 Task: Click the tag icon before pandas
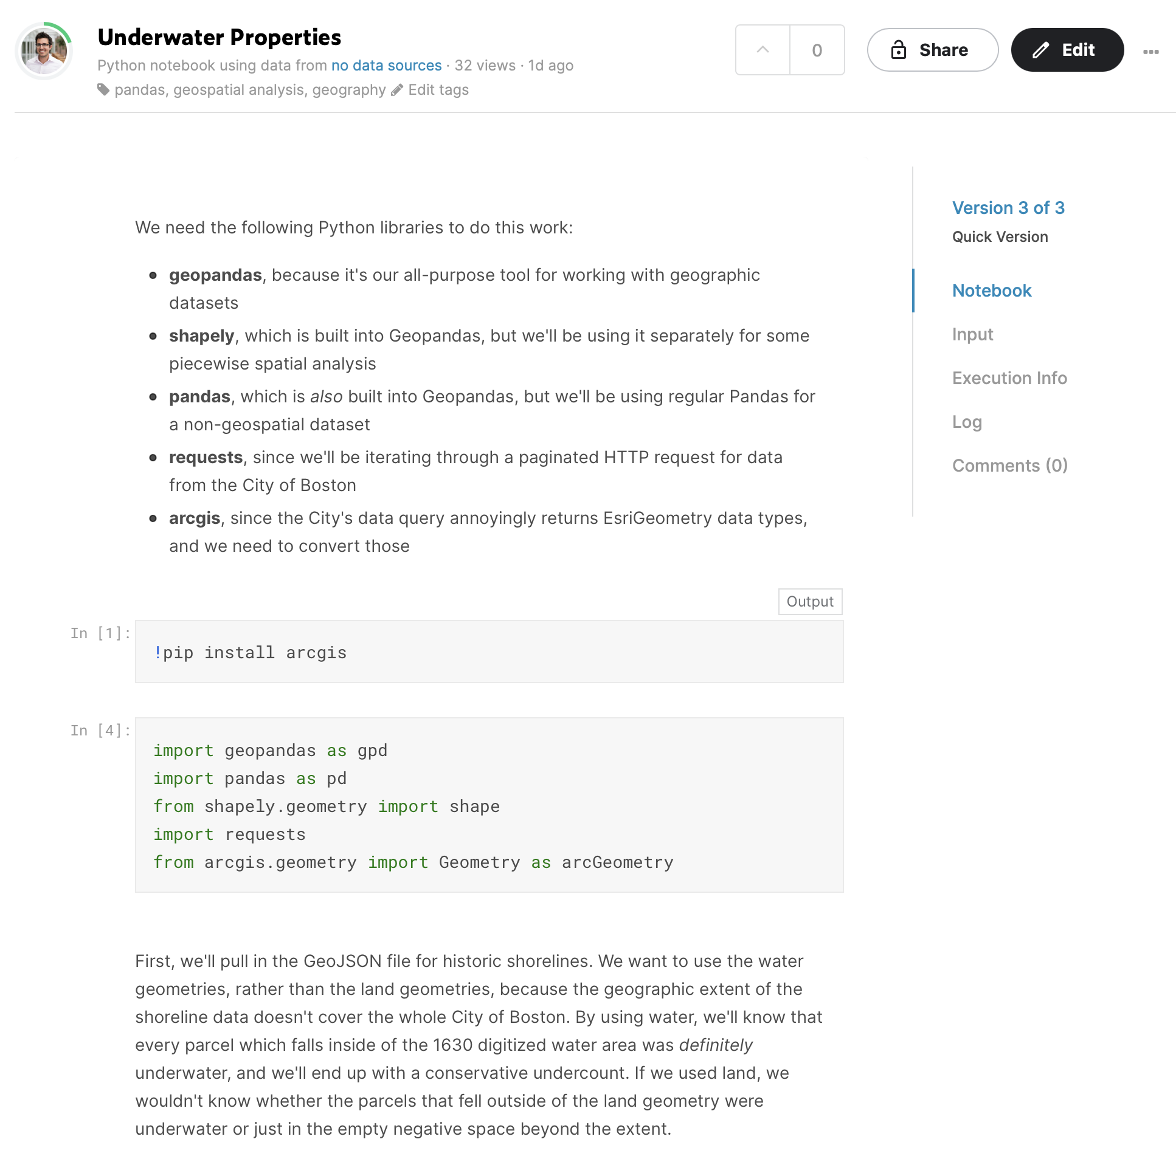[x=104, y=90]
